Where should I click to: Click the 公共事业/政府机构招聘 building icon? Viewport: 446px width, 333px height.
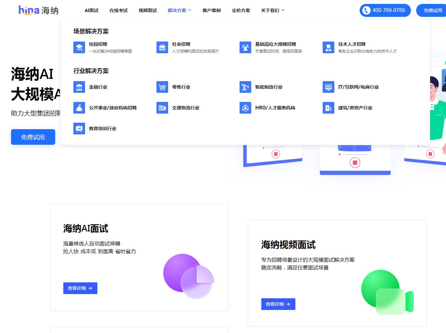click(79, 108)
